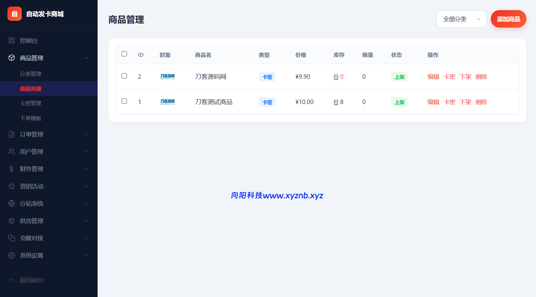
Task: Click the 营销活动 star icon
Action: pyautogui.click(x=12, y=186)
